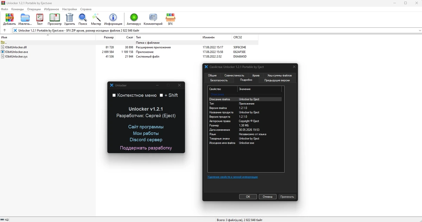This screenshot has width=422, height=222.
Task: Minimize the small Unlocker window
Action: point(157,85)
